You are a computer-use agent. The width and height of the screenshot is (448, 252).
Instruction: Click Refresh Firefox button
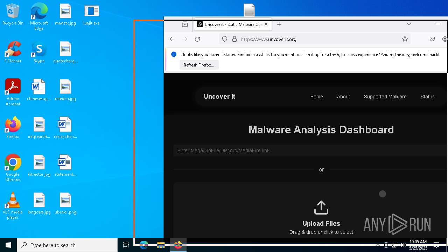click(199, 65)
